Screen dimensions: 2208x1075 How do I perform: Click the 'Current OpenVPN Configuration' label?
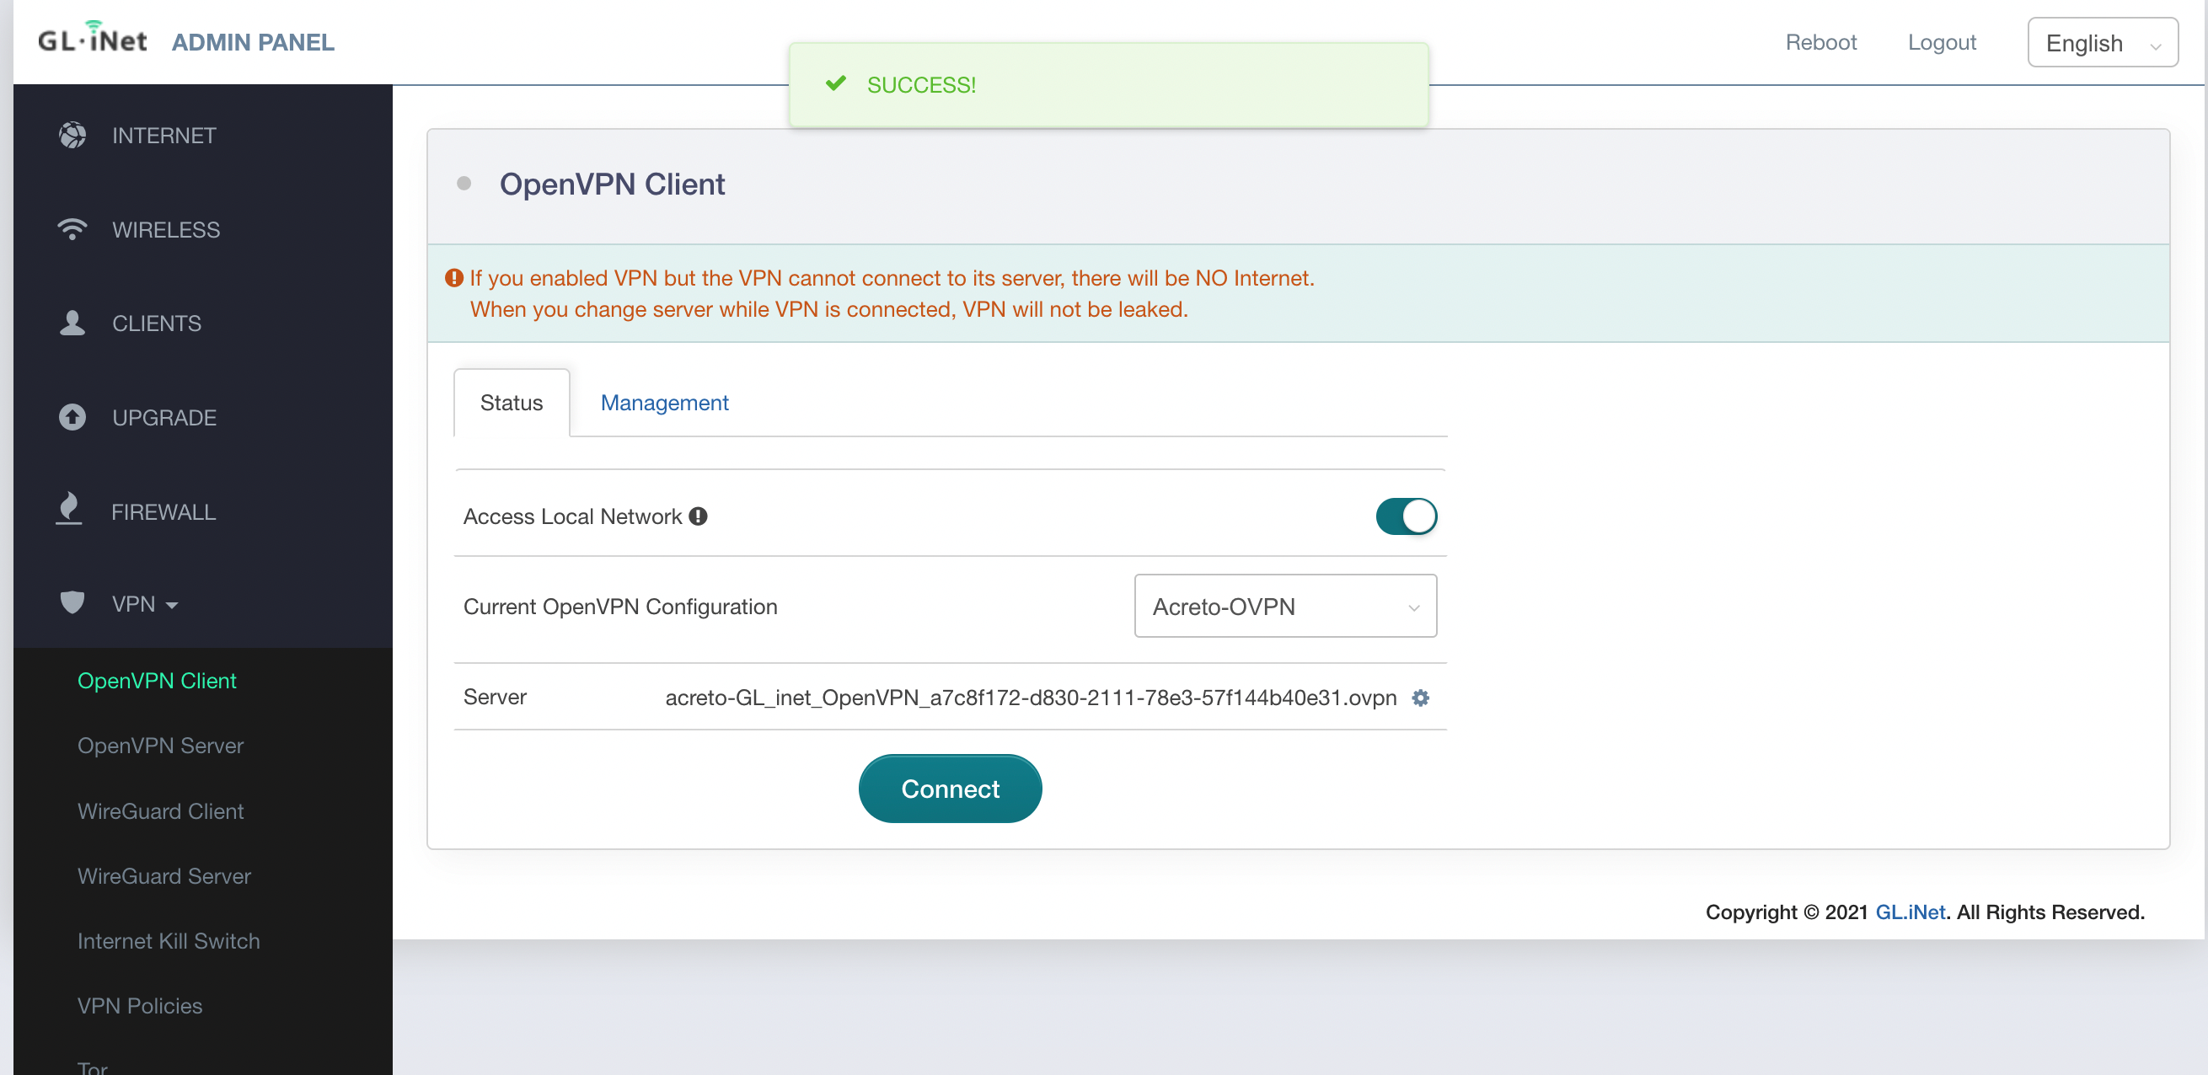pyautogui.click(x=620, y=607)
